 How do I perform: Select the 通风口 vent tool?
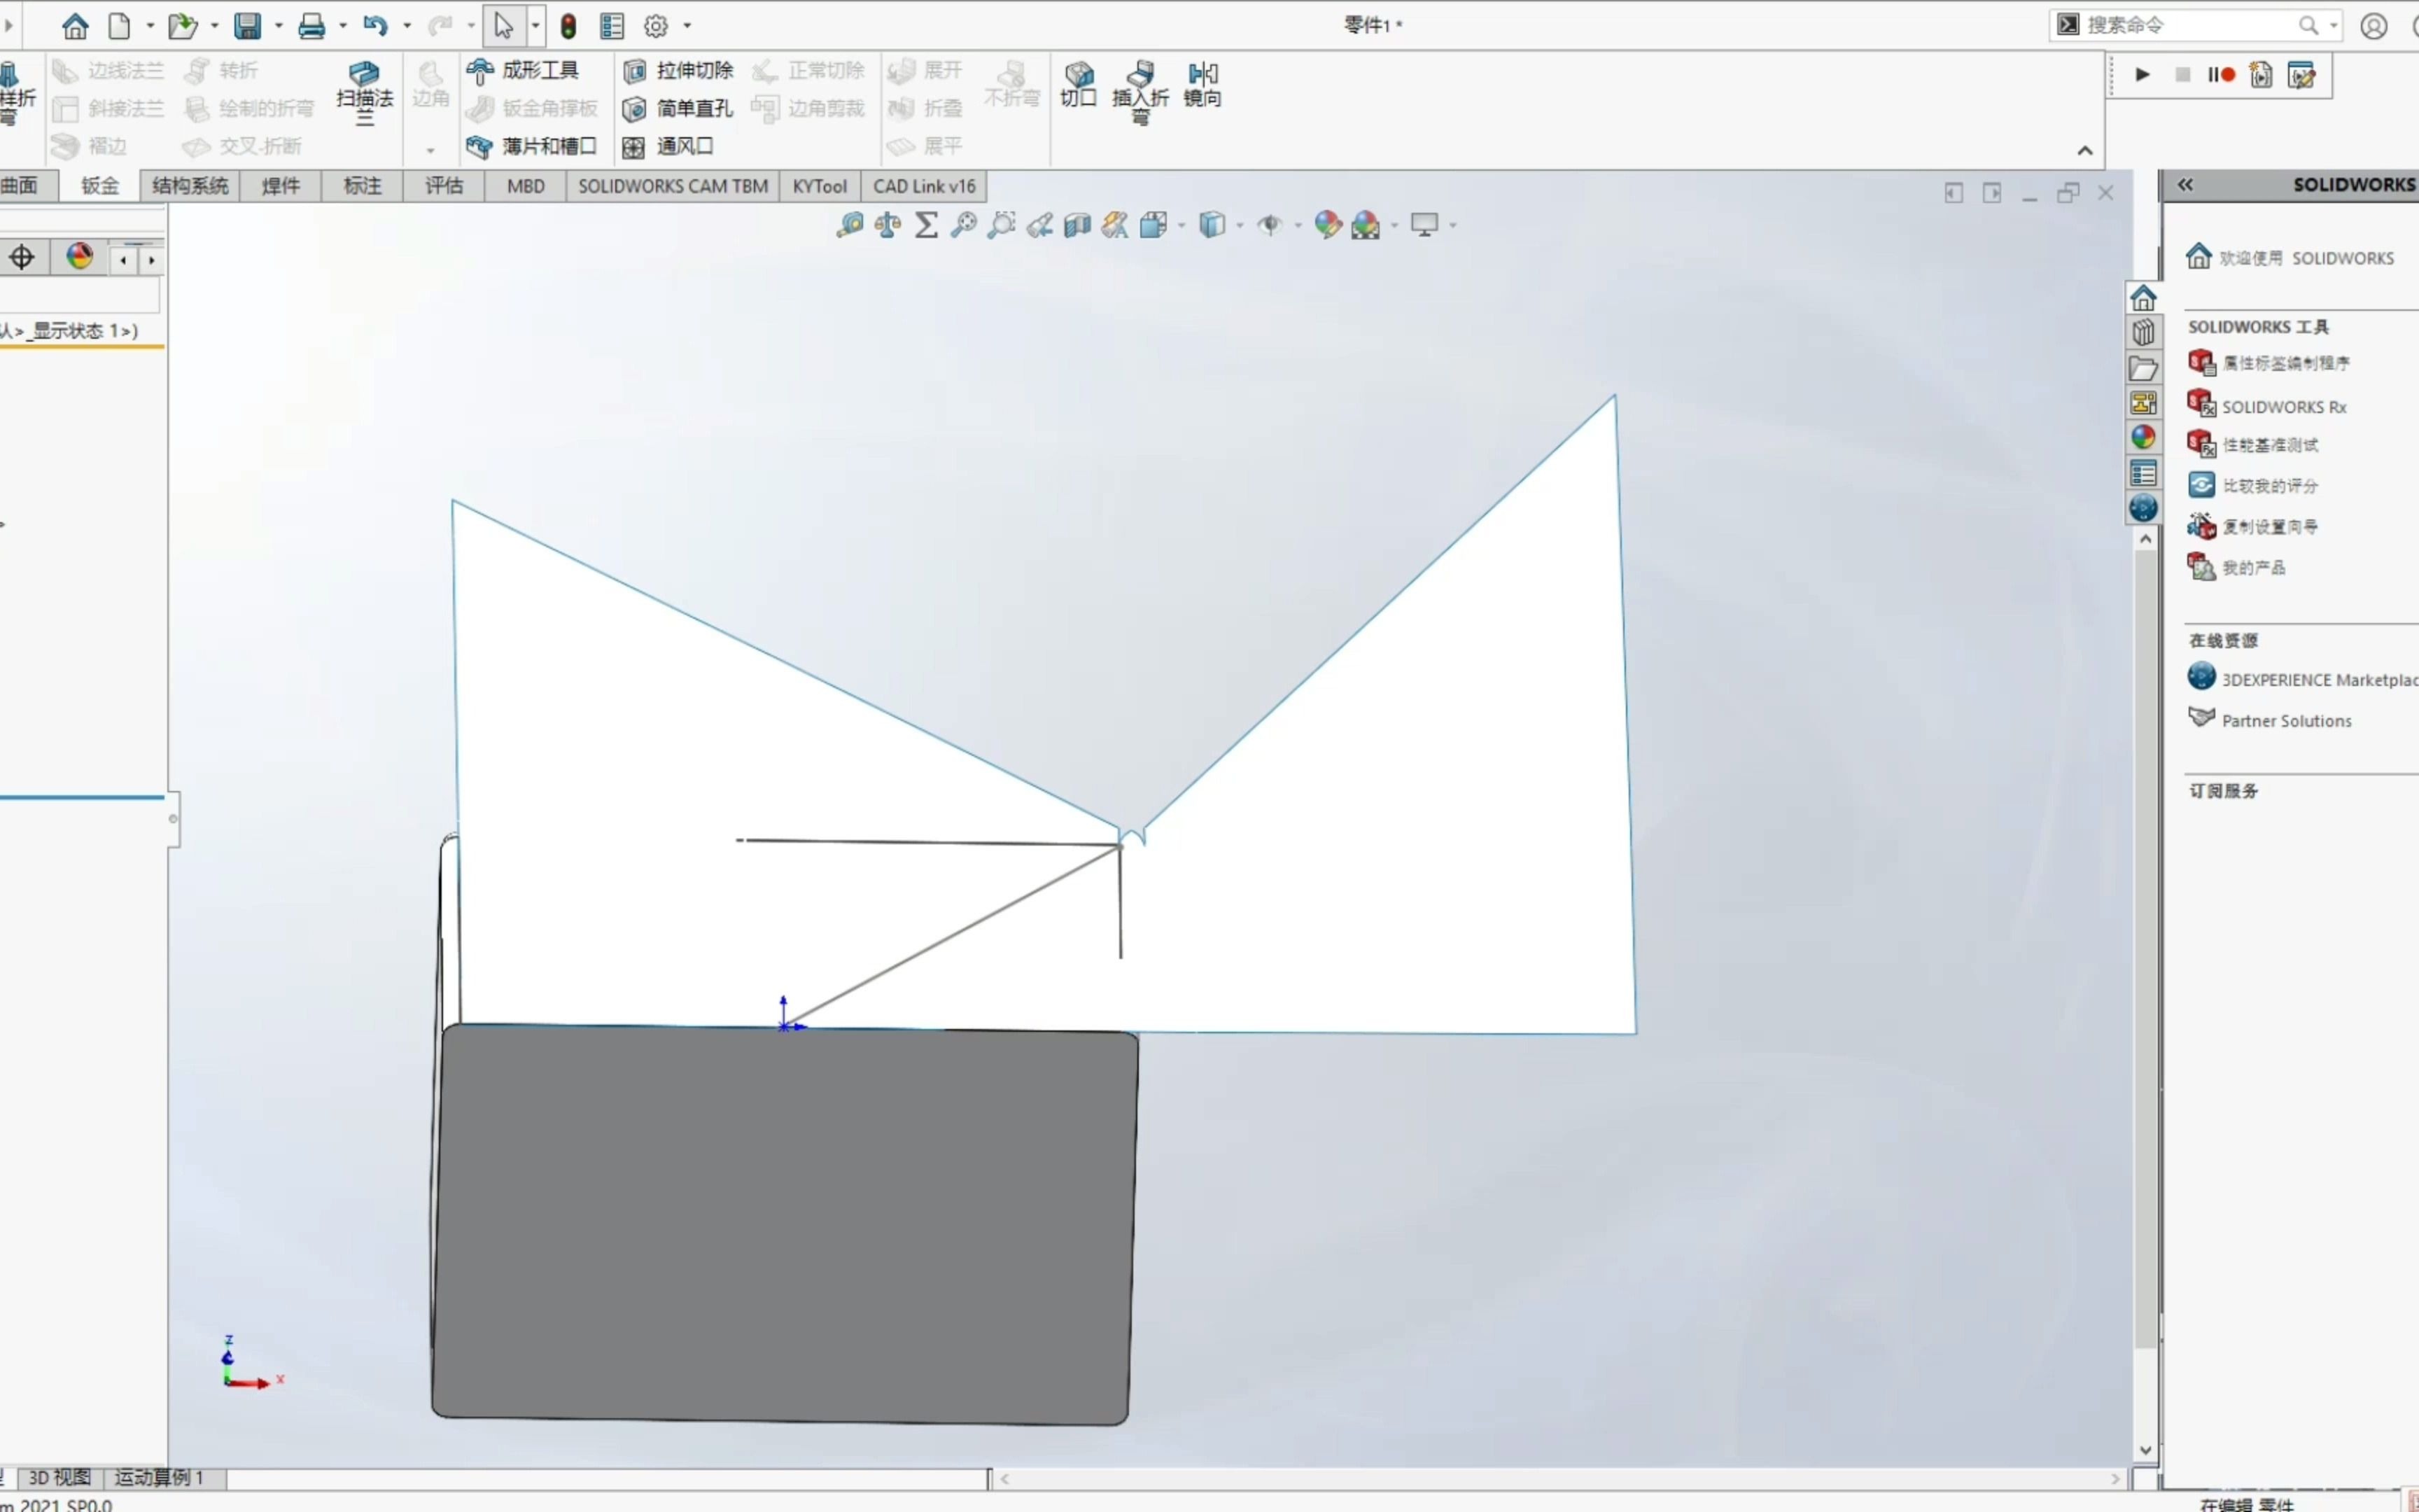pos(668,146)
